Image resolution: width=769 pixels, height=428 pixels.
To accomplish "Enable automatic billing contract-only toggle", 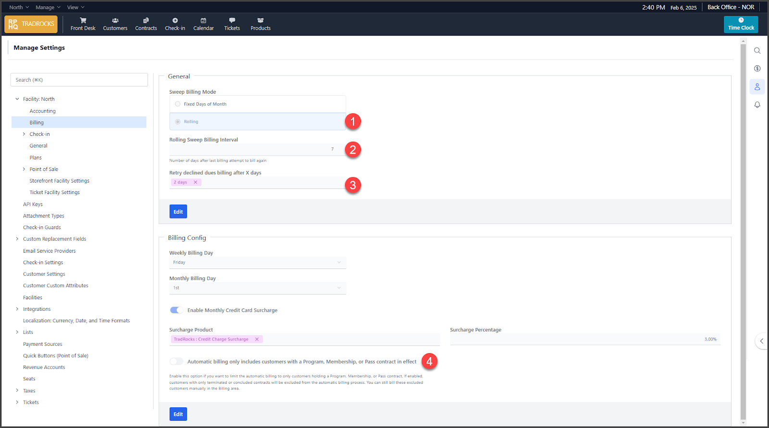I will (x=176, y=362).
